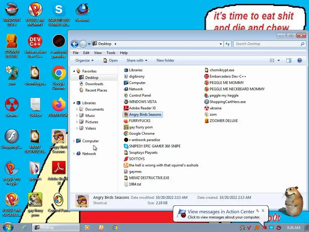Screen dimensions: 309x232
Task: Open WINDOWS VISTA desktop icon
Action: 12,14
